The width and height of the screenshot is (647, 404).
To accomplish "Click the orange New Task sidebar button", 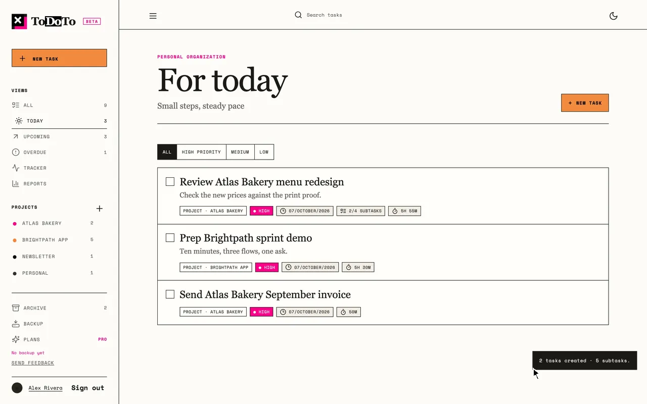I will [x=59, y=58].
